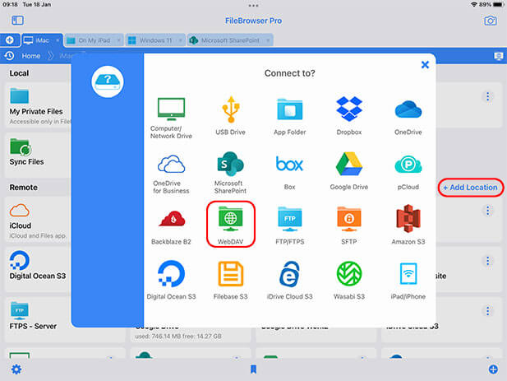Choose Backblaze B2 storage
Viewport: 507px width, 381px height.
click(171, 227)
